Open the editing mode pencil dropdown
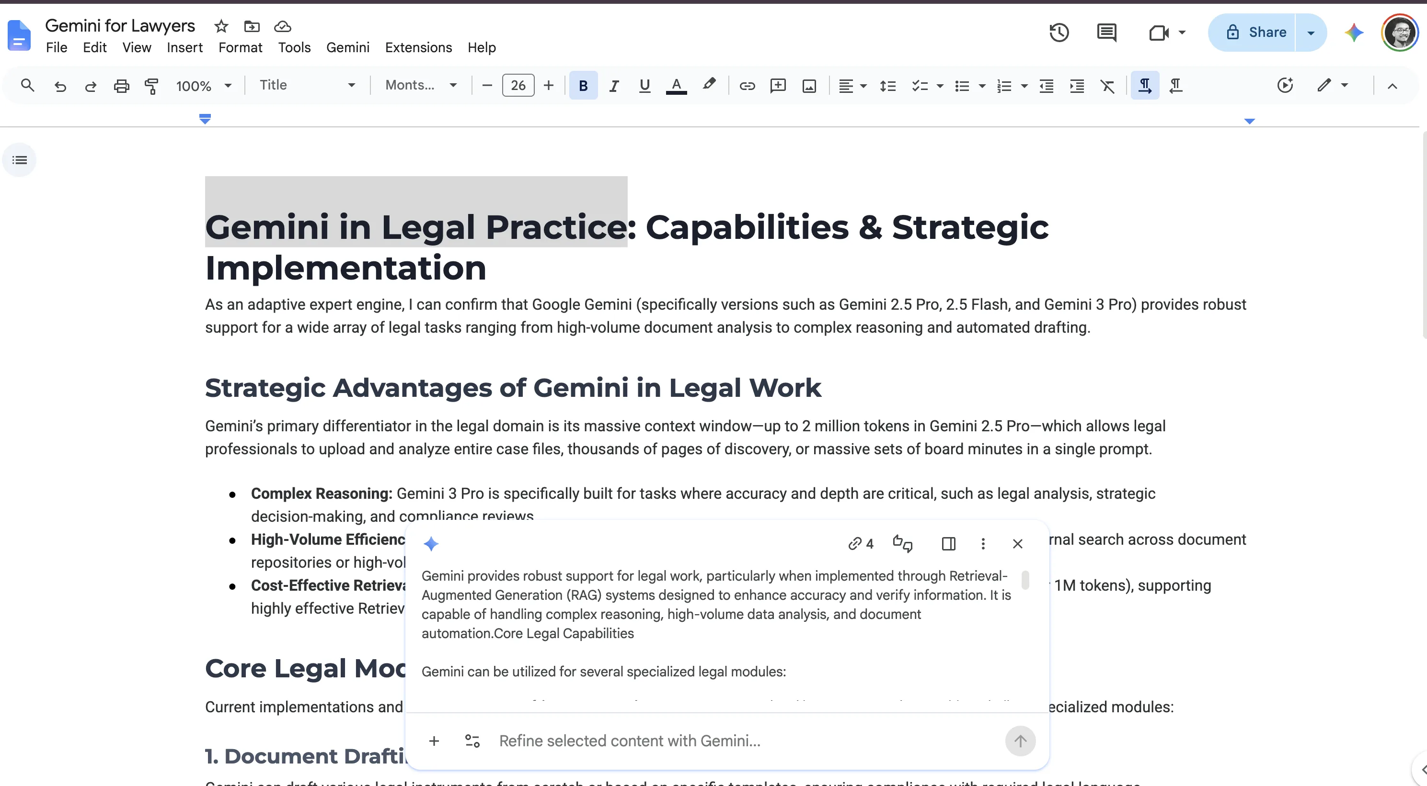The height and width of the screenshot is (786, 1427). pos(1332,85)
